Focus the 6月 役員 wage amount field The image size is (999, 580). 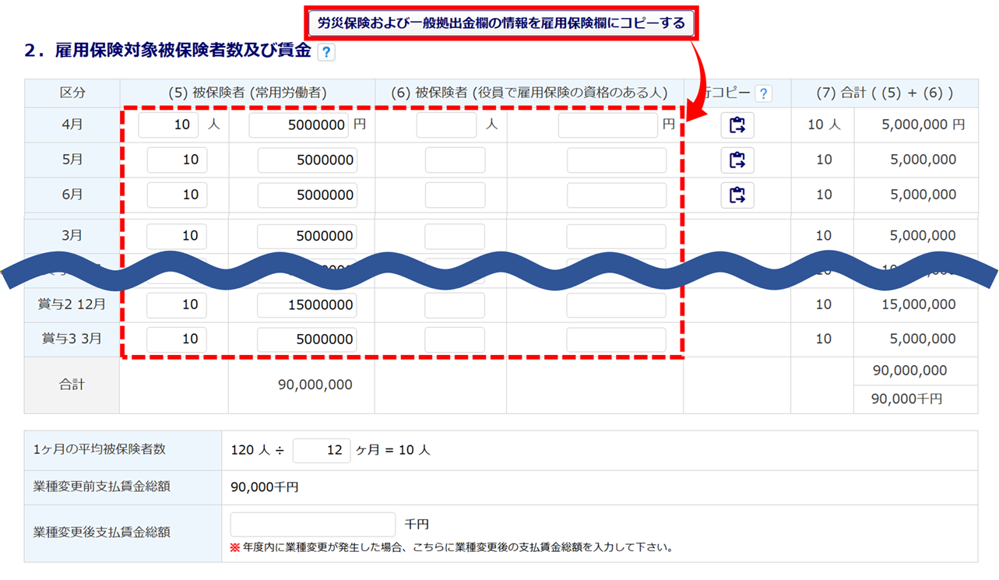[x=616, y=195]
